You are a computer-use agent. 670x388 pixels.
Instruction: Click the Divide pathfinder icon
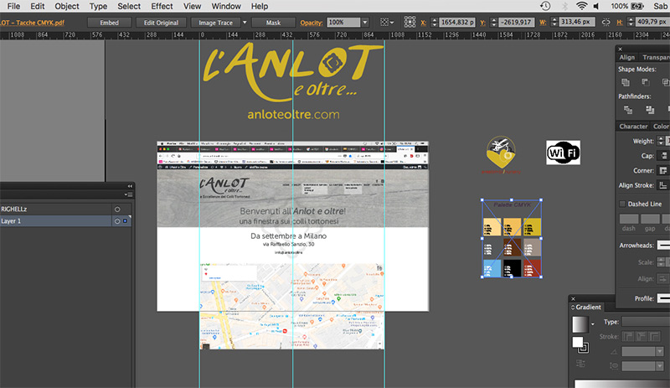(x=627, y=110)
